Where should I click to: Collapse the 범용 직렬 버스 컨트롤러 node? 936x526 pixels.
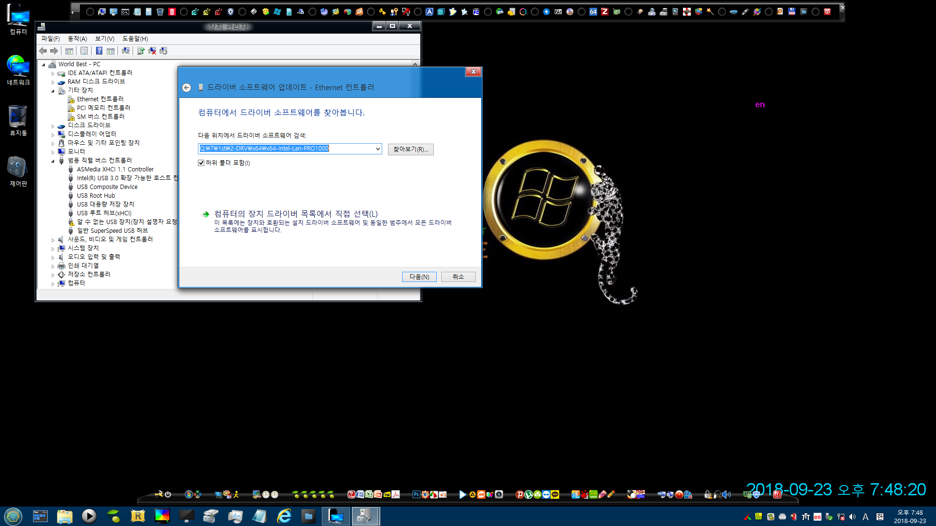53,161
